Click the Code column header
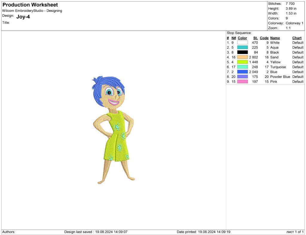Image resolution: width=306 pixels, height=235 pixels. (264, 38)
